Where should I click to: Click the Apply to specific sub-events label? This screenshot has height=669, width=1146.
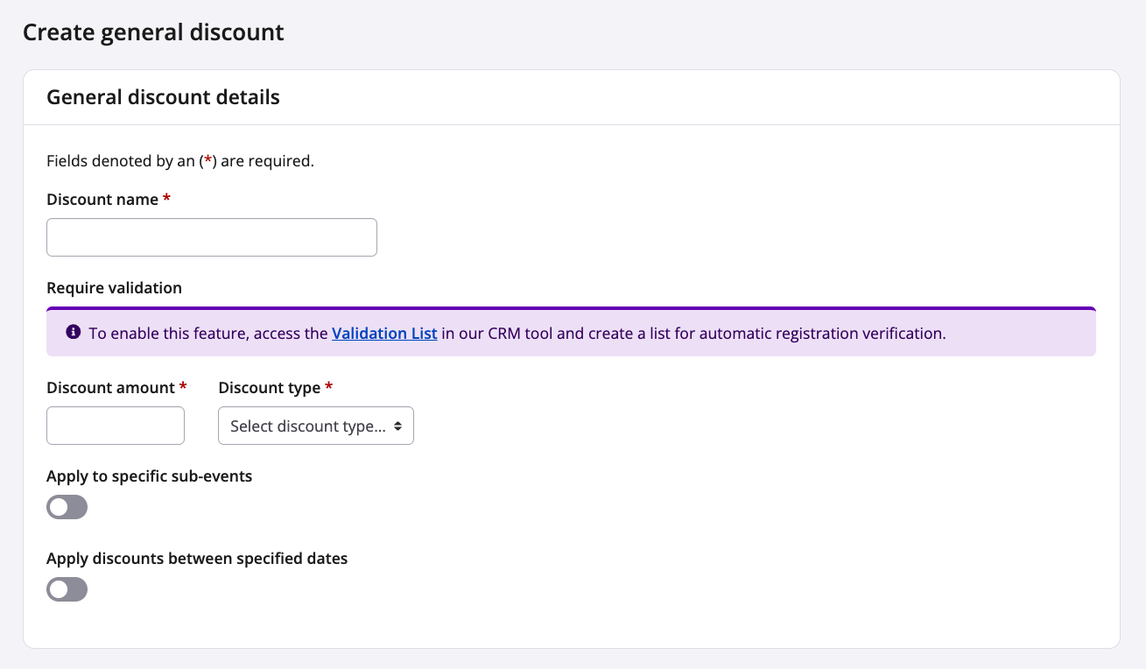[x=149, y=476]
